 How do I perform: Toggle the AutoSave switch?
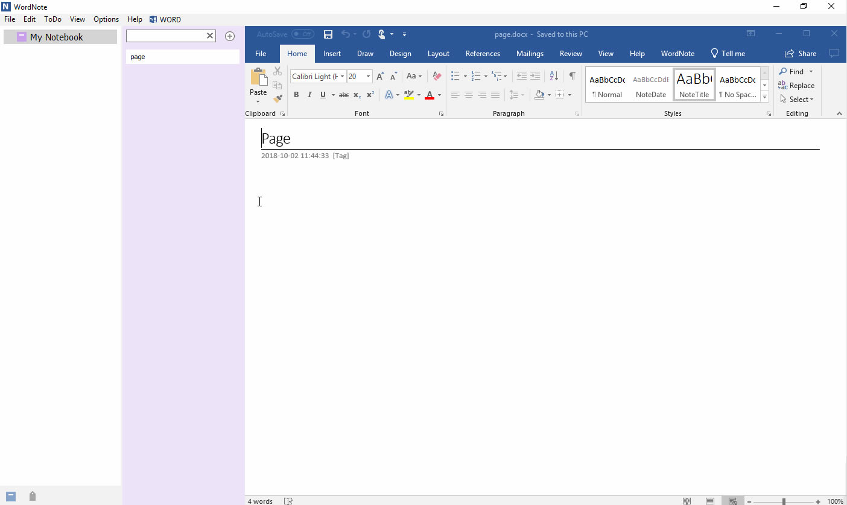click(x=302, y=34)
